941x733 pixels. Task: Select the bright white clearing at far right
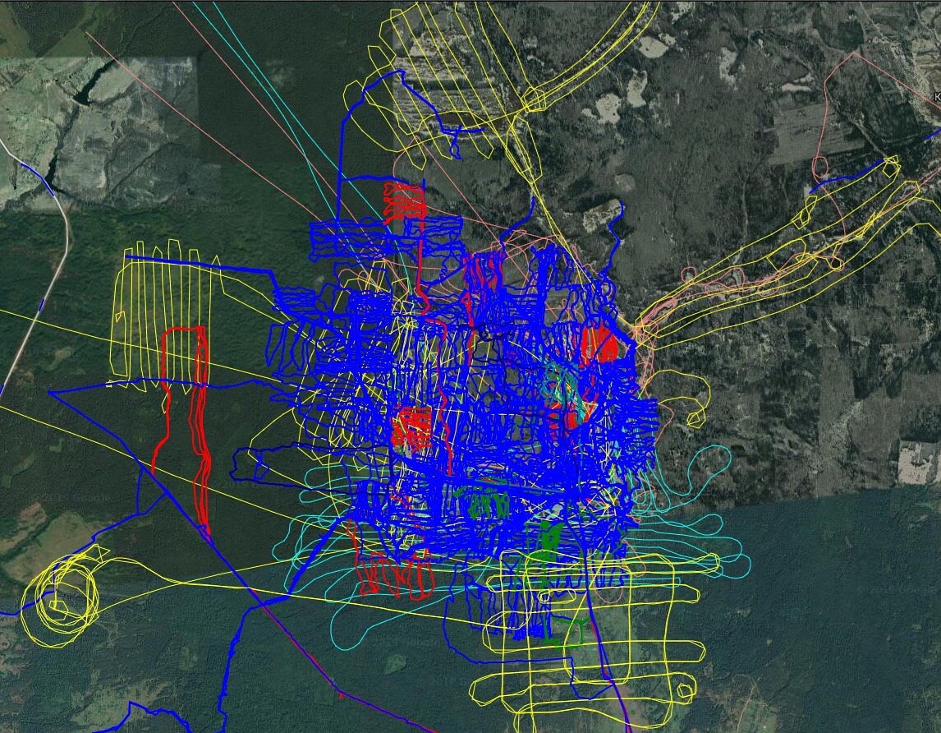pos(917,461)
